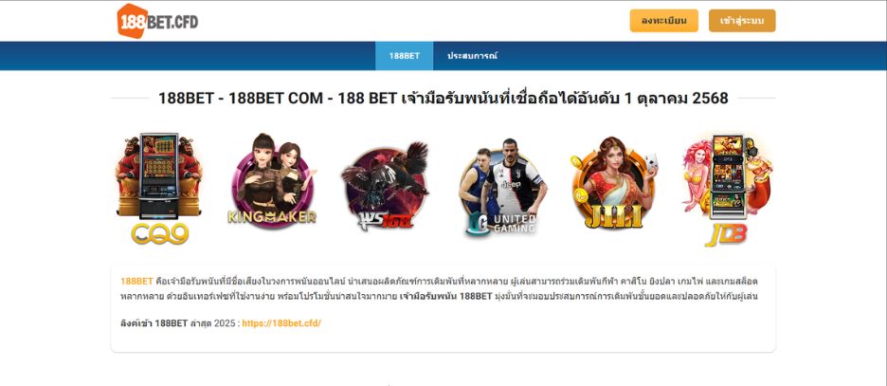This screenshot has width=887, height=386.
Task: Click the orange 188BET text link
Action: 136,281
